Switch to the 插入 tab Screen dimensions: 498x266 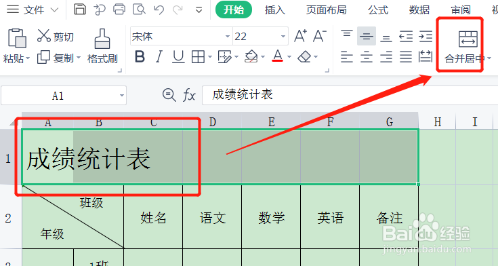click(274, 10)
